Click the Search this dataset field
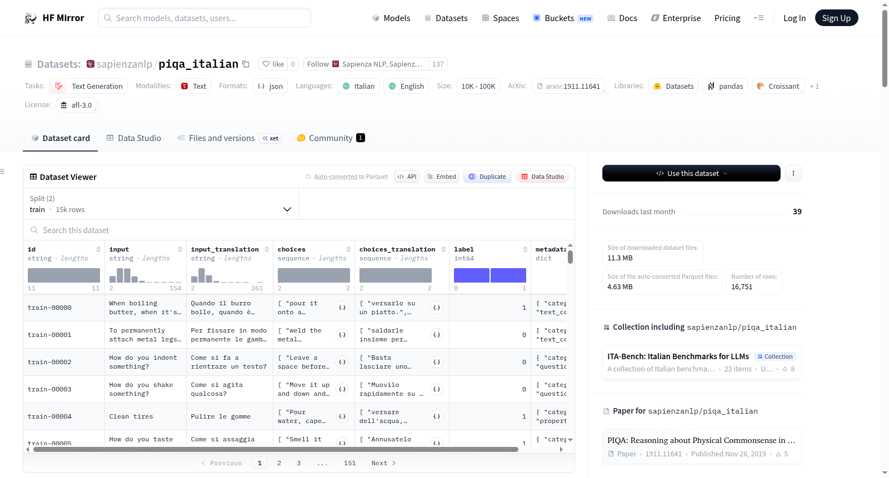 (299, 230)
